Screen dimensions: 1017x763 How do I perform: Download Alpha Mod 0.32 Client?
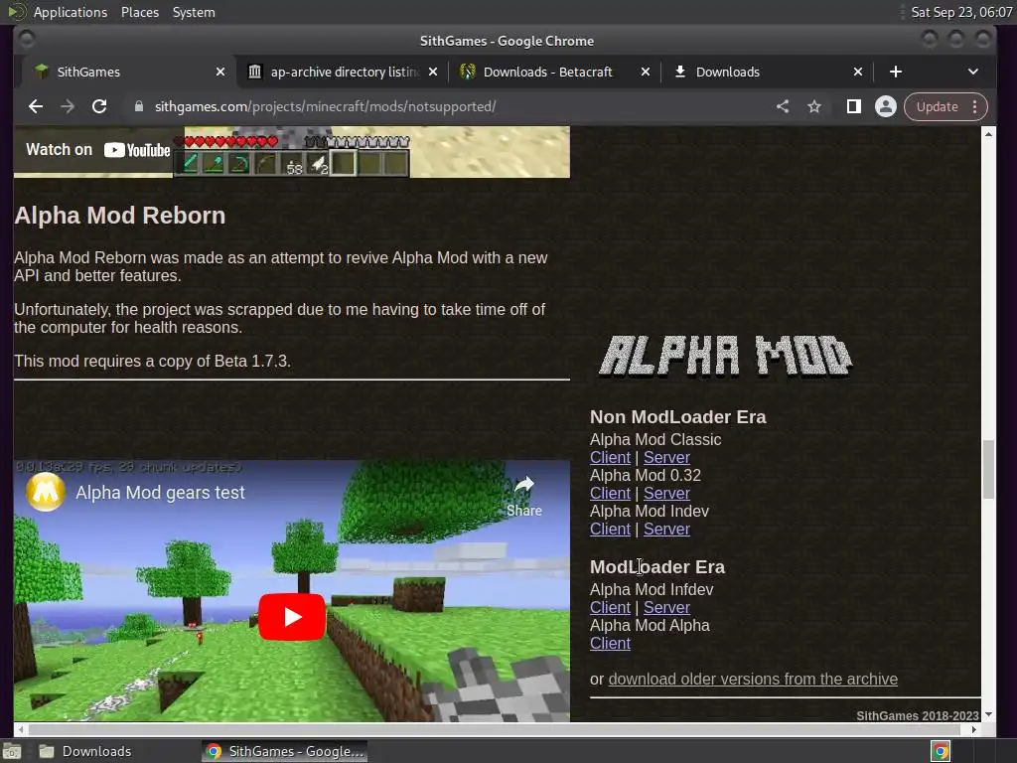[x=610, y=493]
